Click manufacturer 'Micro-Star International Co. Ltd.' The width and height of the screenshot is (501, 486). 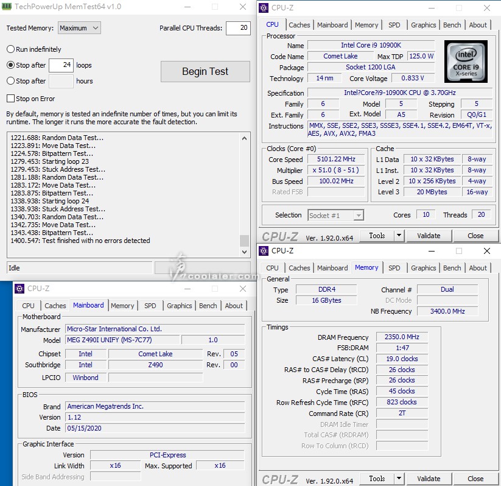[155, 329]
